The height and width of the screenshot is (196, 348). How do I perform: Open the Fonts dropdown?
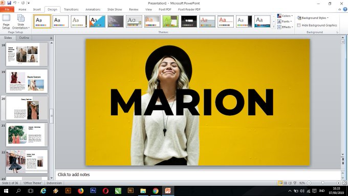point(285,22)
